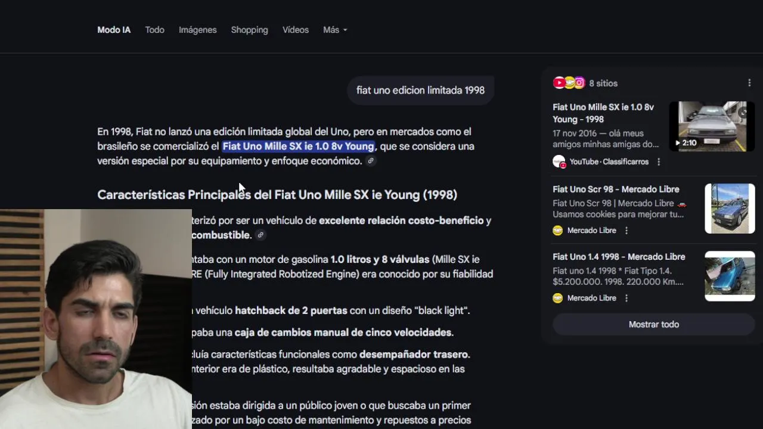
Task: Switch to the 'Todo' tab
Action: [x=154, y=30]
